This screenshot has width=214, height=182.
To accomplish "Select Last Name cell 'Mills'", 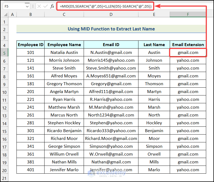I will [x=154, y=162].
